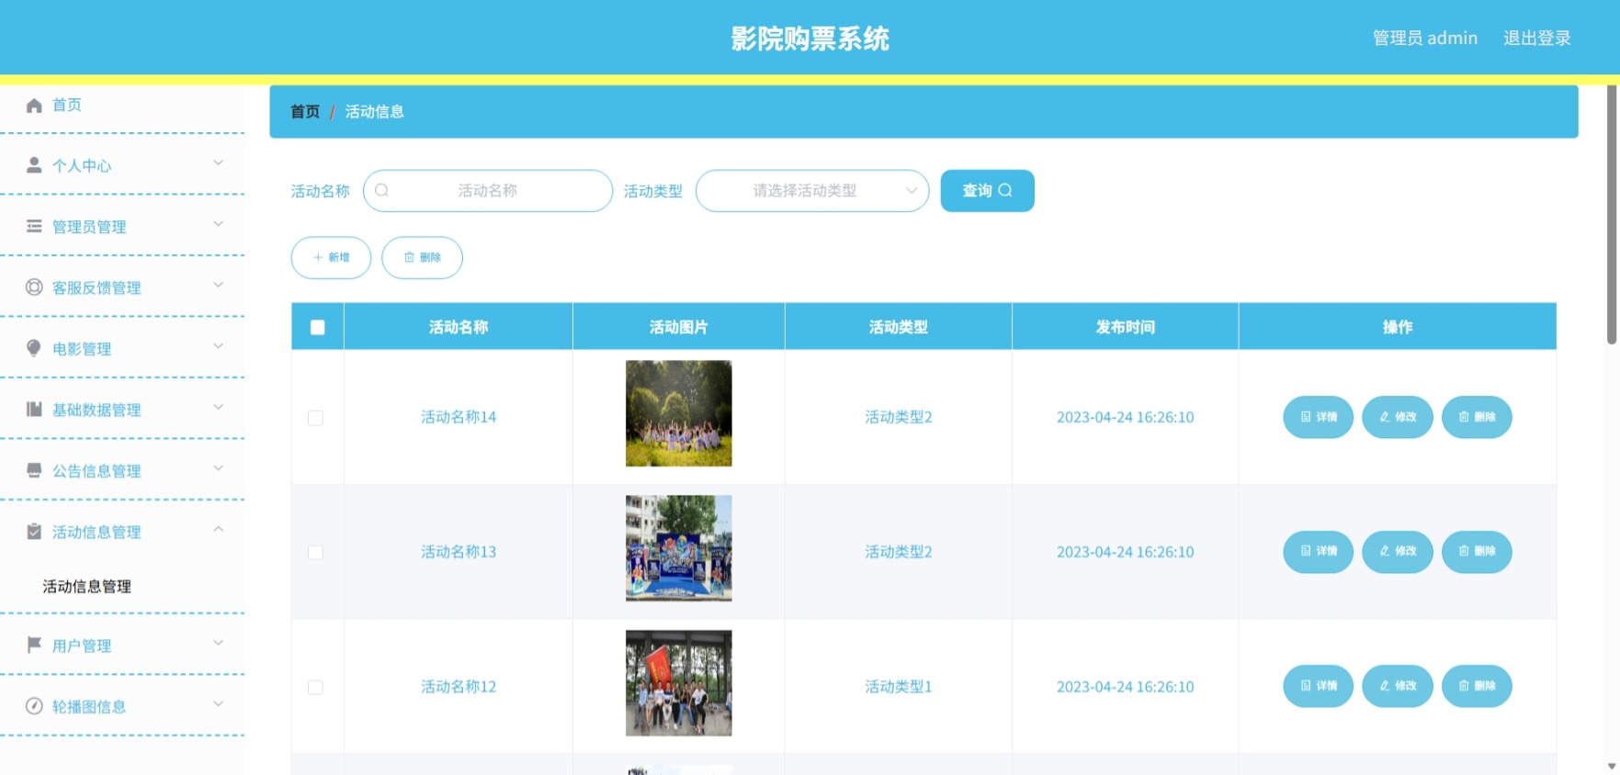Expand the 公告信息管理 menu chevron
The image size is (1620, 775).
219,468
